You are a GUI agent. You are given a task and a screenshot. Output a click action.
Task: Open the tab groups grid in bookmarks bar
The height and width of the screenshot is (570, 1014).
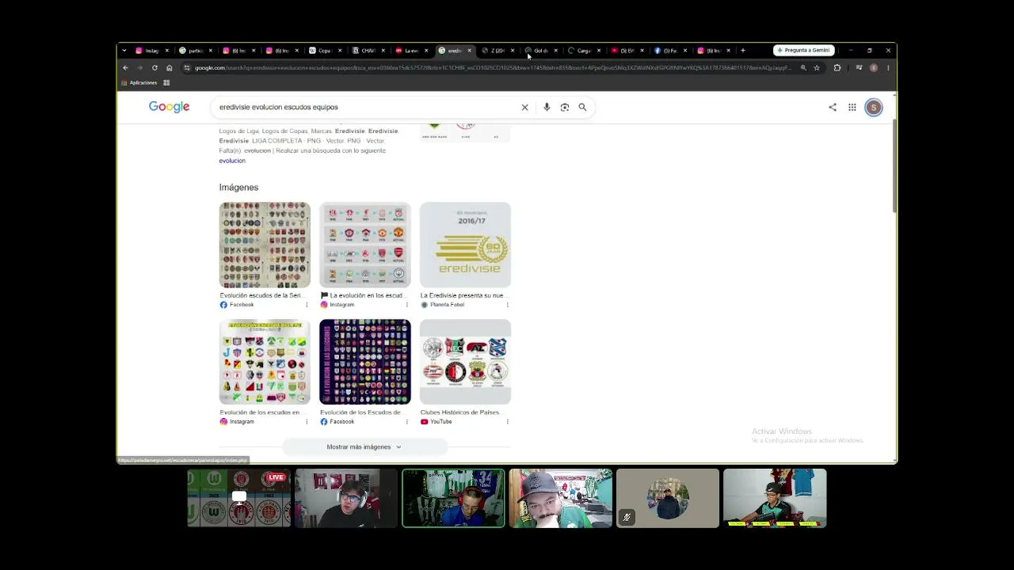[166, 83]
